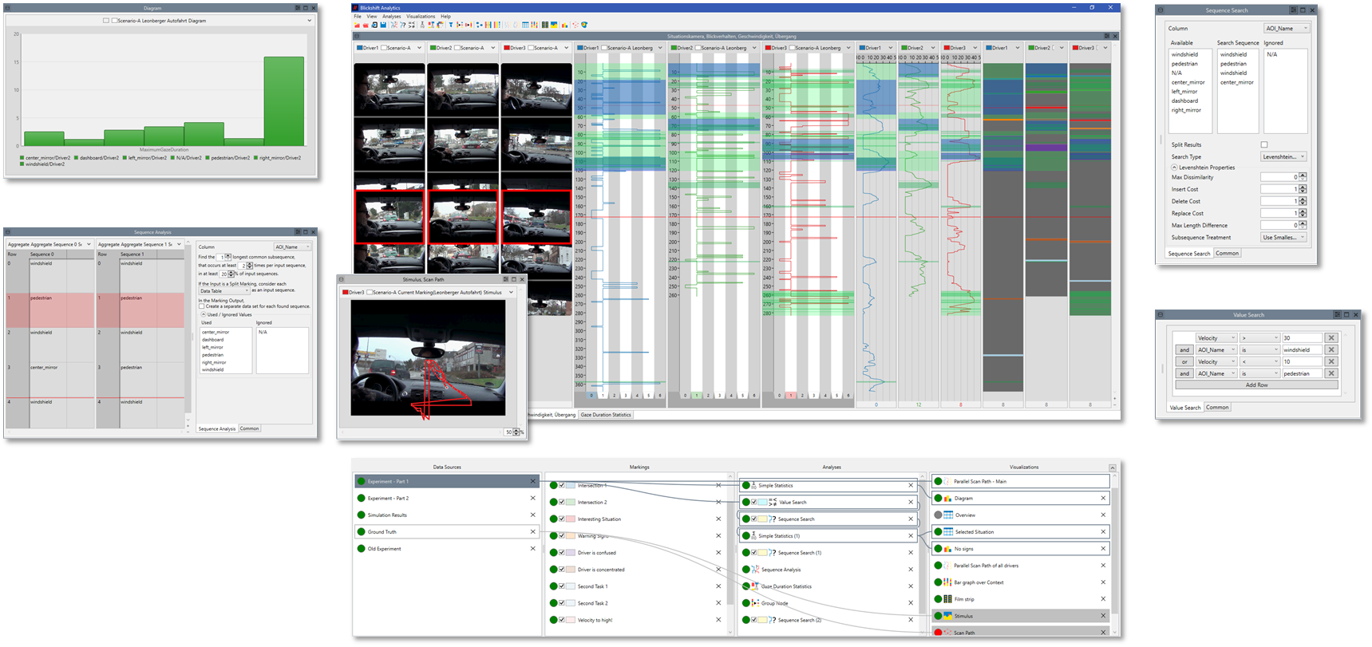Open the Stimulus window marking selector dropdown
The image size is (1372, 647).
(511, 292)
